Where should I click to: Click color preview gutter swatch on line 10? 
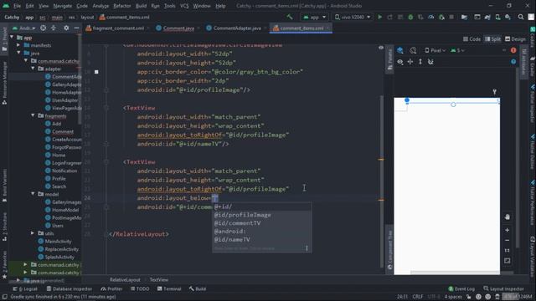click(96, 72)
